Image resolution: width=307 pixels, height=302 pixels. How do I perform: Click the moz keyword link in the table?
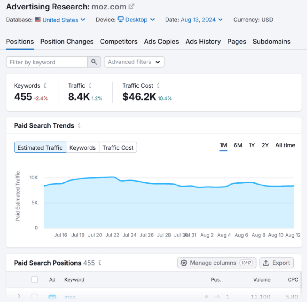(70, 297)
